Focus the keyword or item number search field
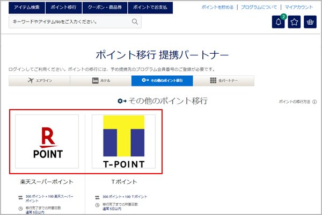322x215 pixels. coord(69,22)
